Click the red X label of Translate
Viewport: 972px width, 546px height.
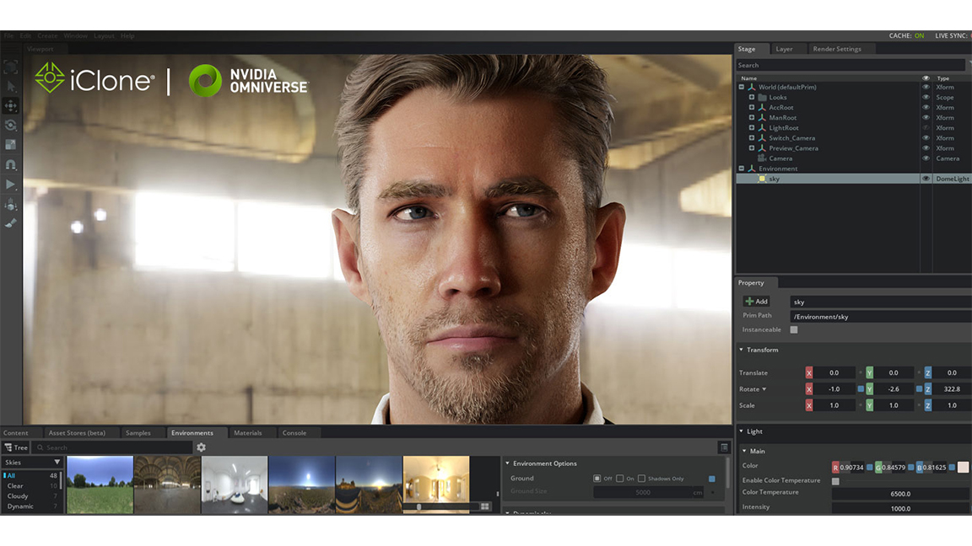[809, 372]
